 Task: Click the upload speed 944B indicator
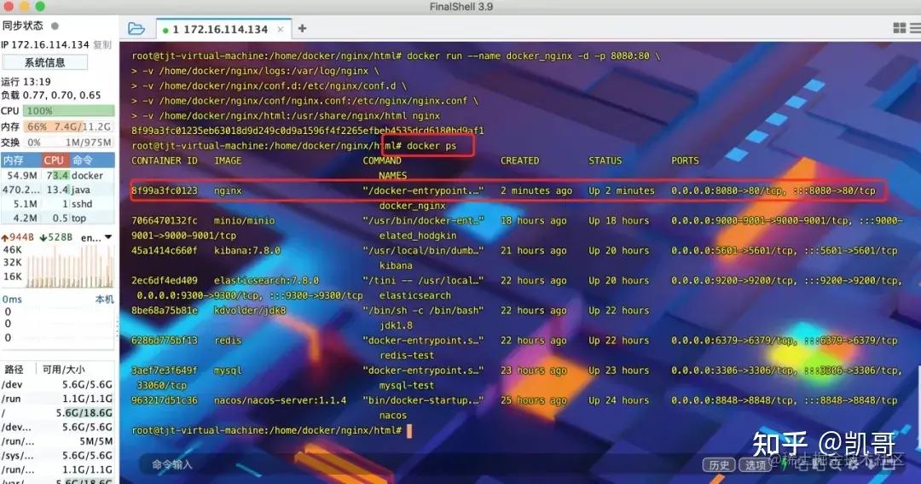click(18, 237)
